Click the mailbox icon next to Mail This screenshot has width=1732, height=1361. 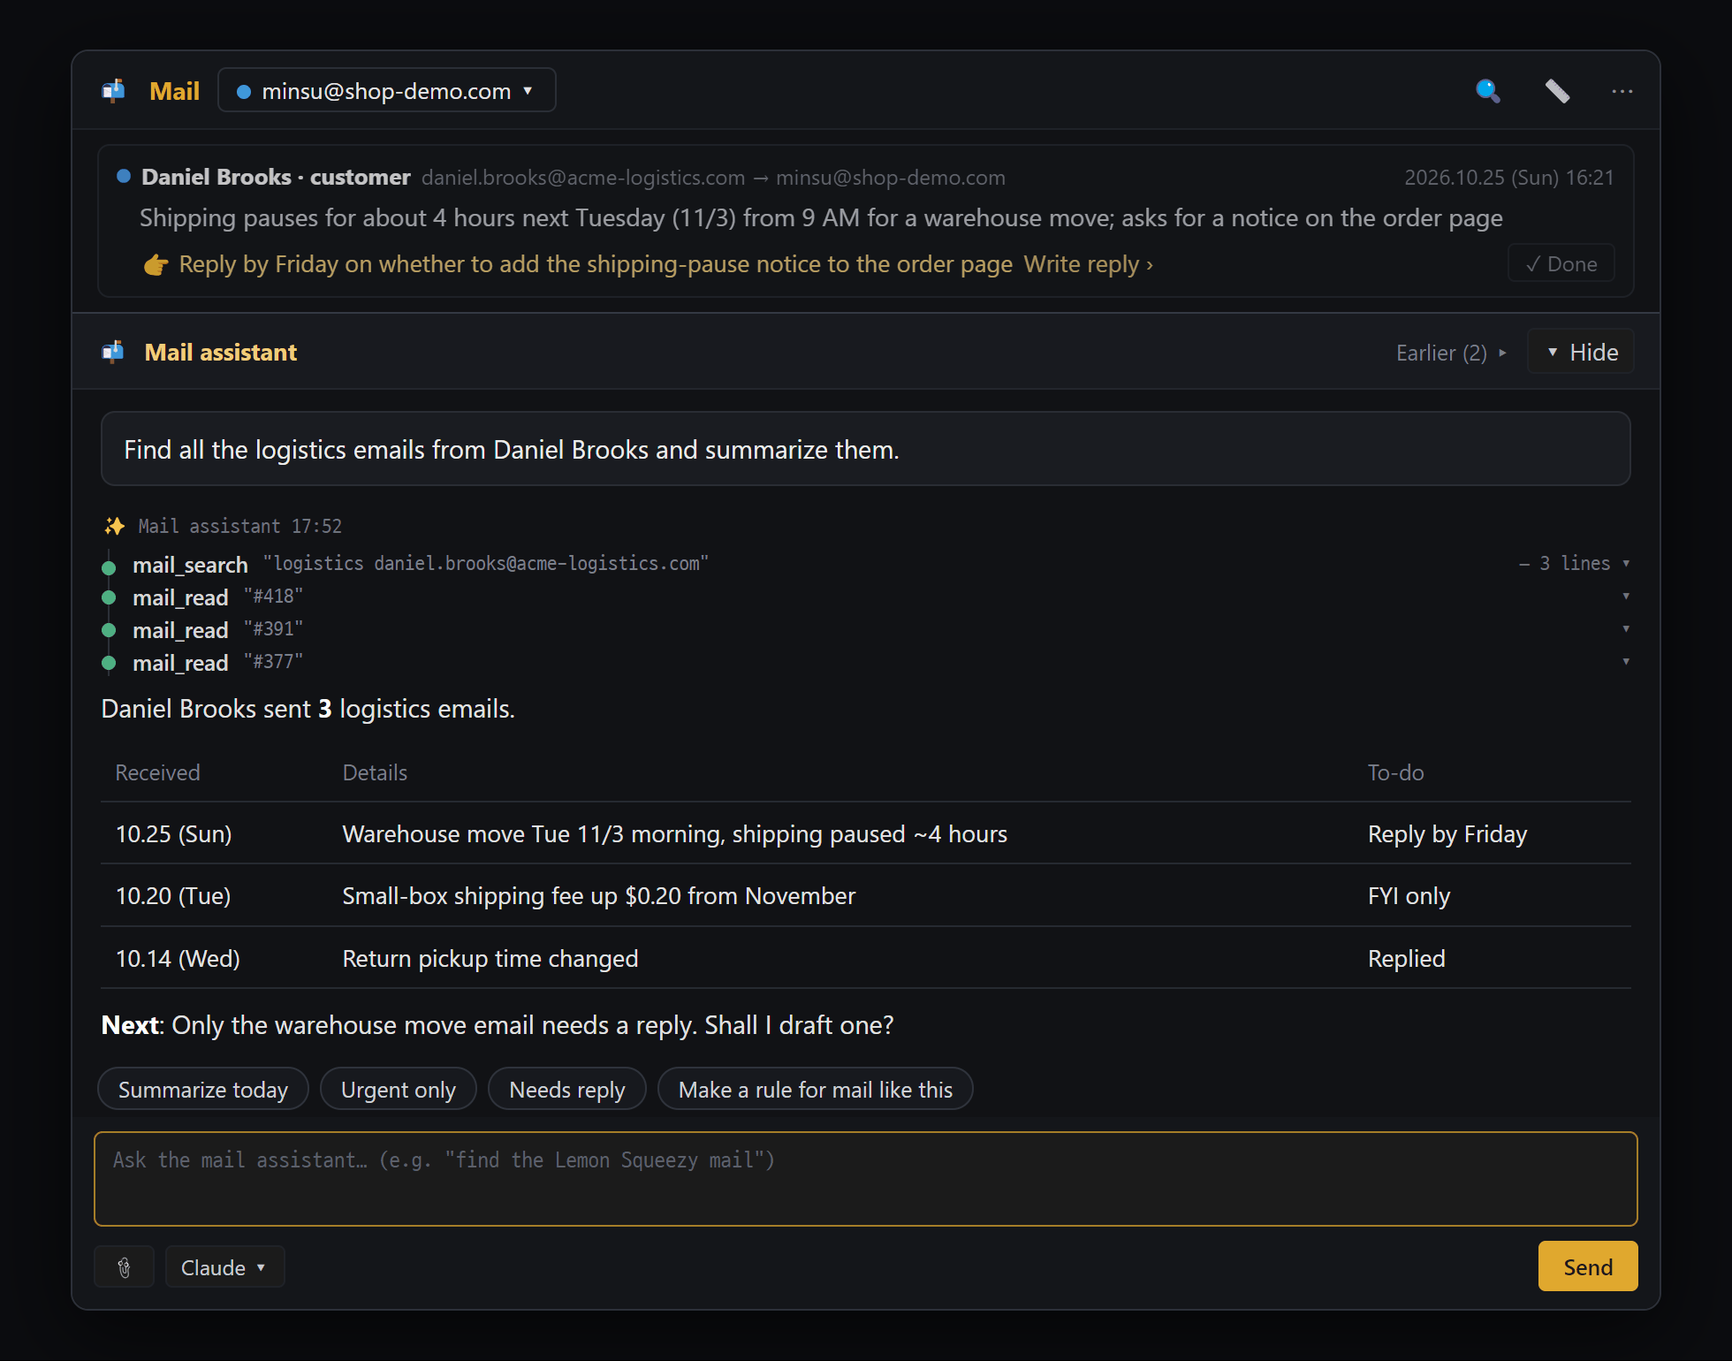pos(113,91)
